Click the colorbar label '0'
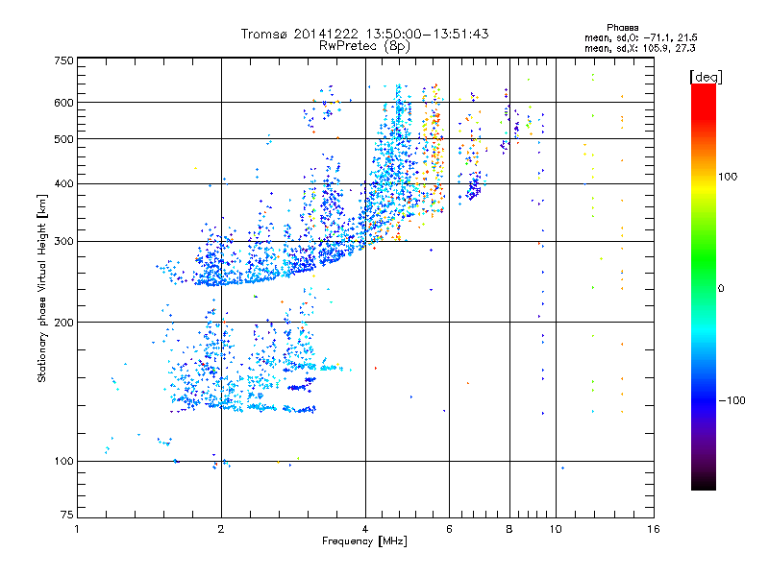This screenshot has width=769, height=576. click(x=721, y=289)
